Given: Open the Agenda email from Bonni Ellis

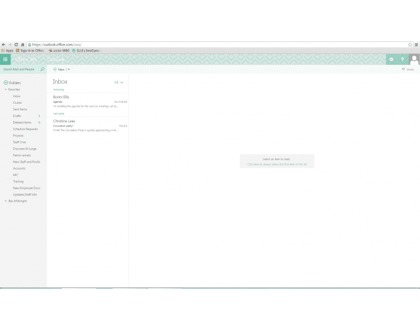Looking at the screenshot, I should pyautogui.click(x=88, y=101).
